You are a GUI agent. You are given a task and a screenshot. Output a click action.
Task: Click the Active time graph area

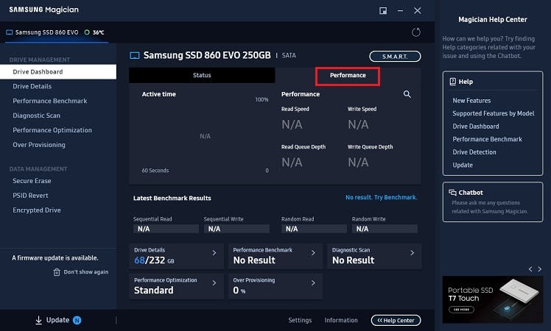pos(206,136)
